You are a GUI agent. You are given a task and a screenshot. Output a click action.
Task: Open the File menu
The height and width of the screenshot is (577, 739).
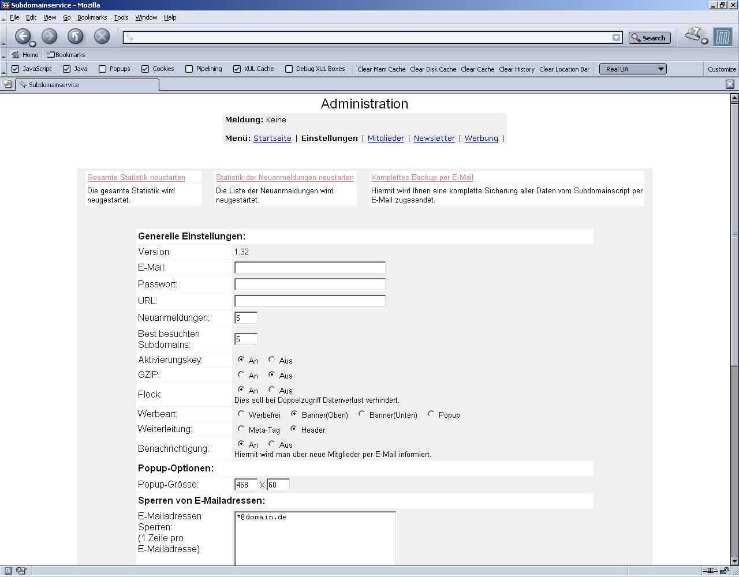click(14, 17)
